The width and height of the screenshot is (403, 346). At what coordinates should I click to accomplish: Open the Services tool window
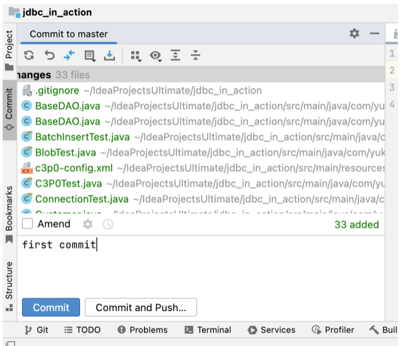coord(271,330)
